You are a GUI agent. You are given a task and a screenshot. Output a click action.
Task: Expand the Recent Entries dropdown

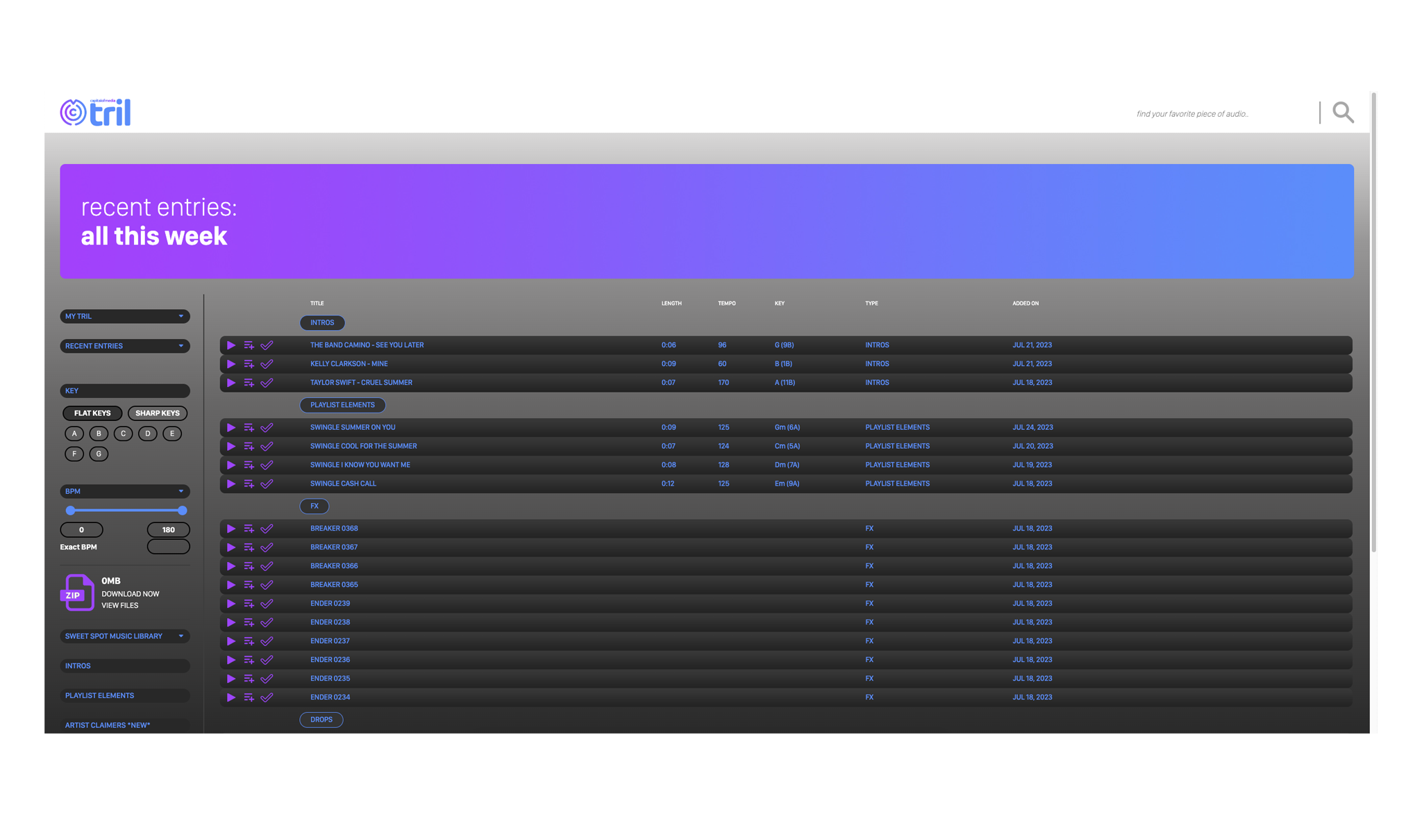125,346
